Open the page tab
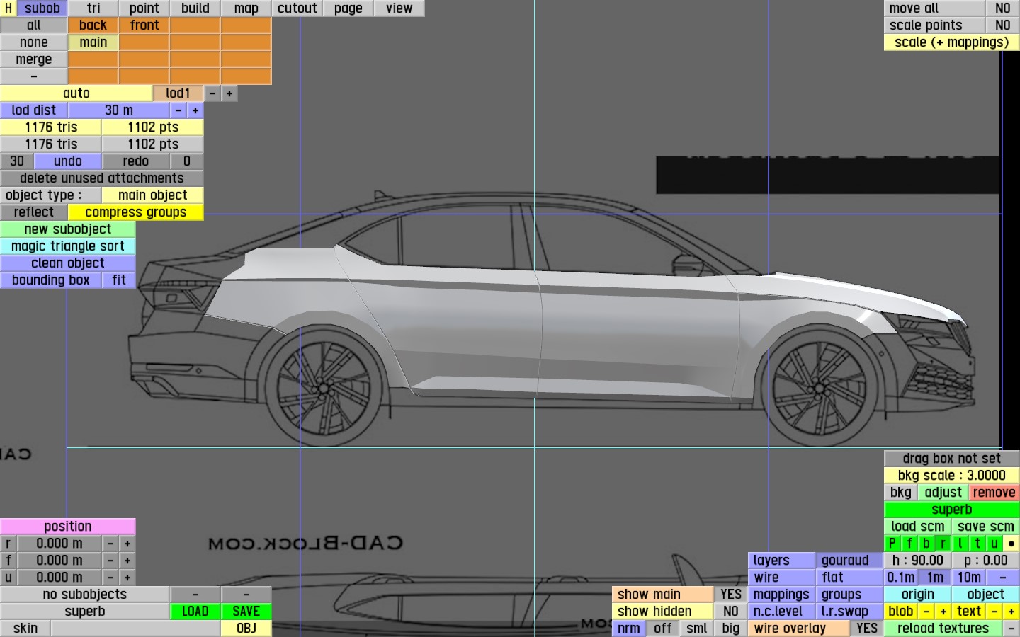 pos(348,8)
